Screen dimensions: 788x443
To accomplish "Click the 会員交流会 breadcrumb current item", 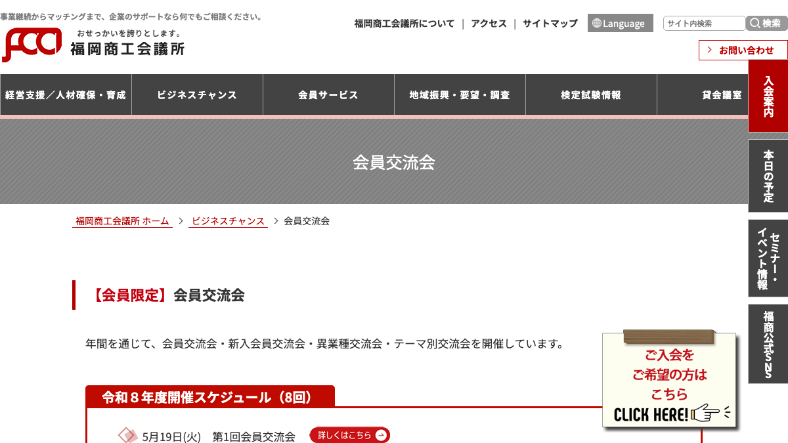I will 307,221.
